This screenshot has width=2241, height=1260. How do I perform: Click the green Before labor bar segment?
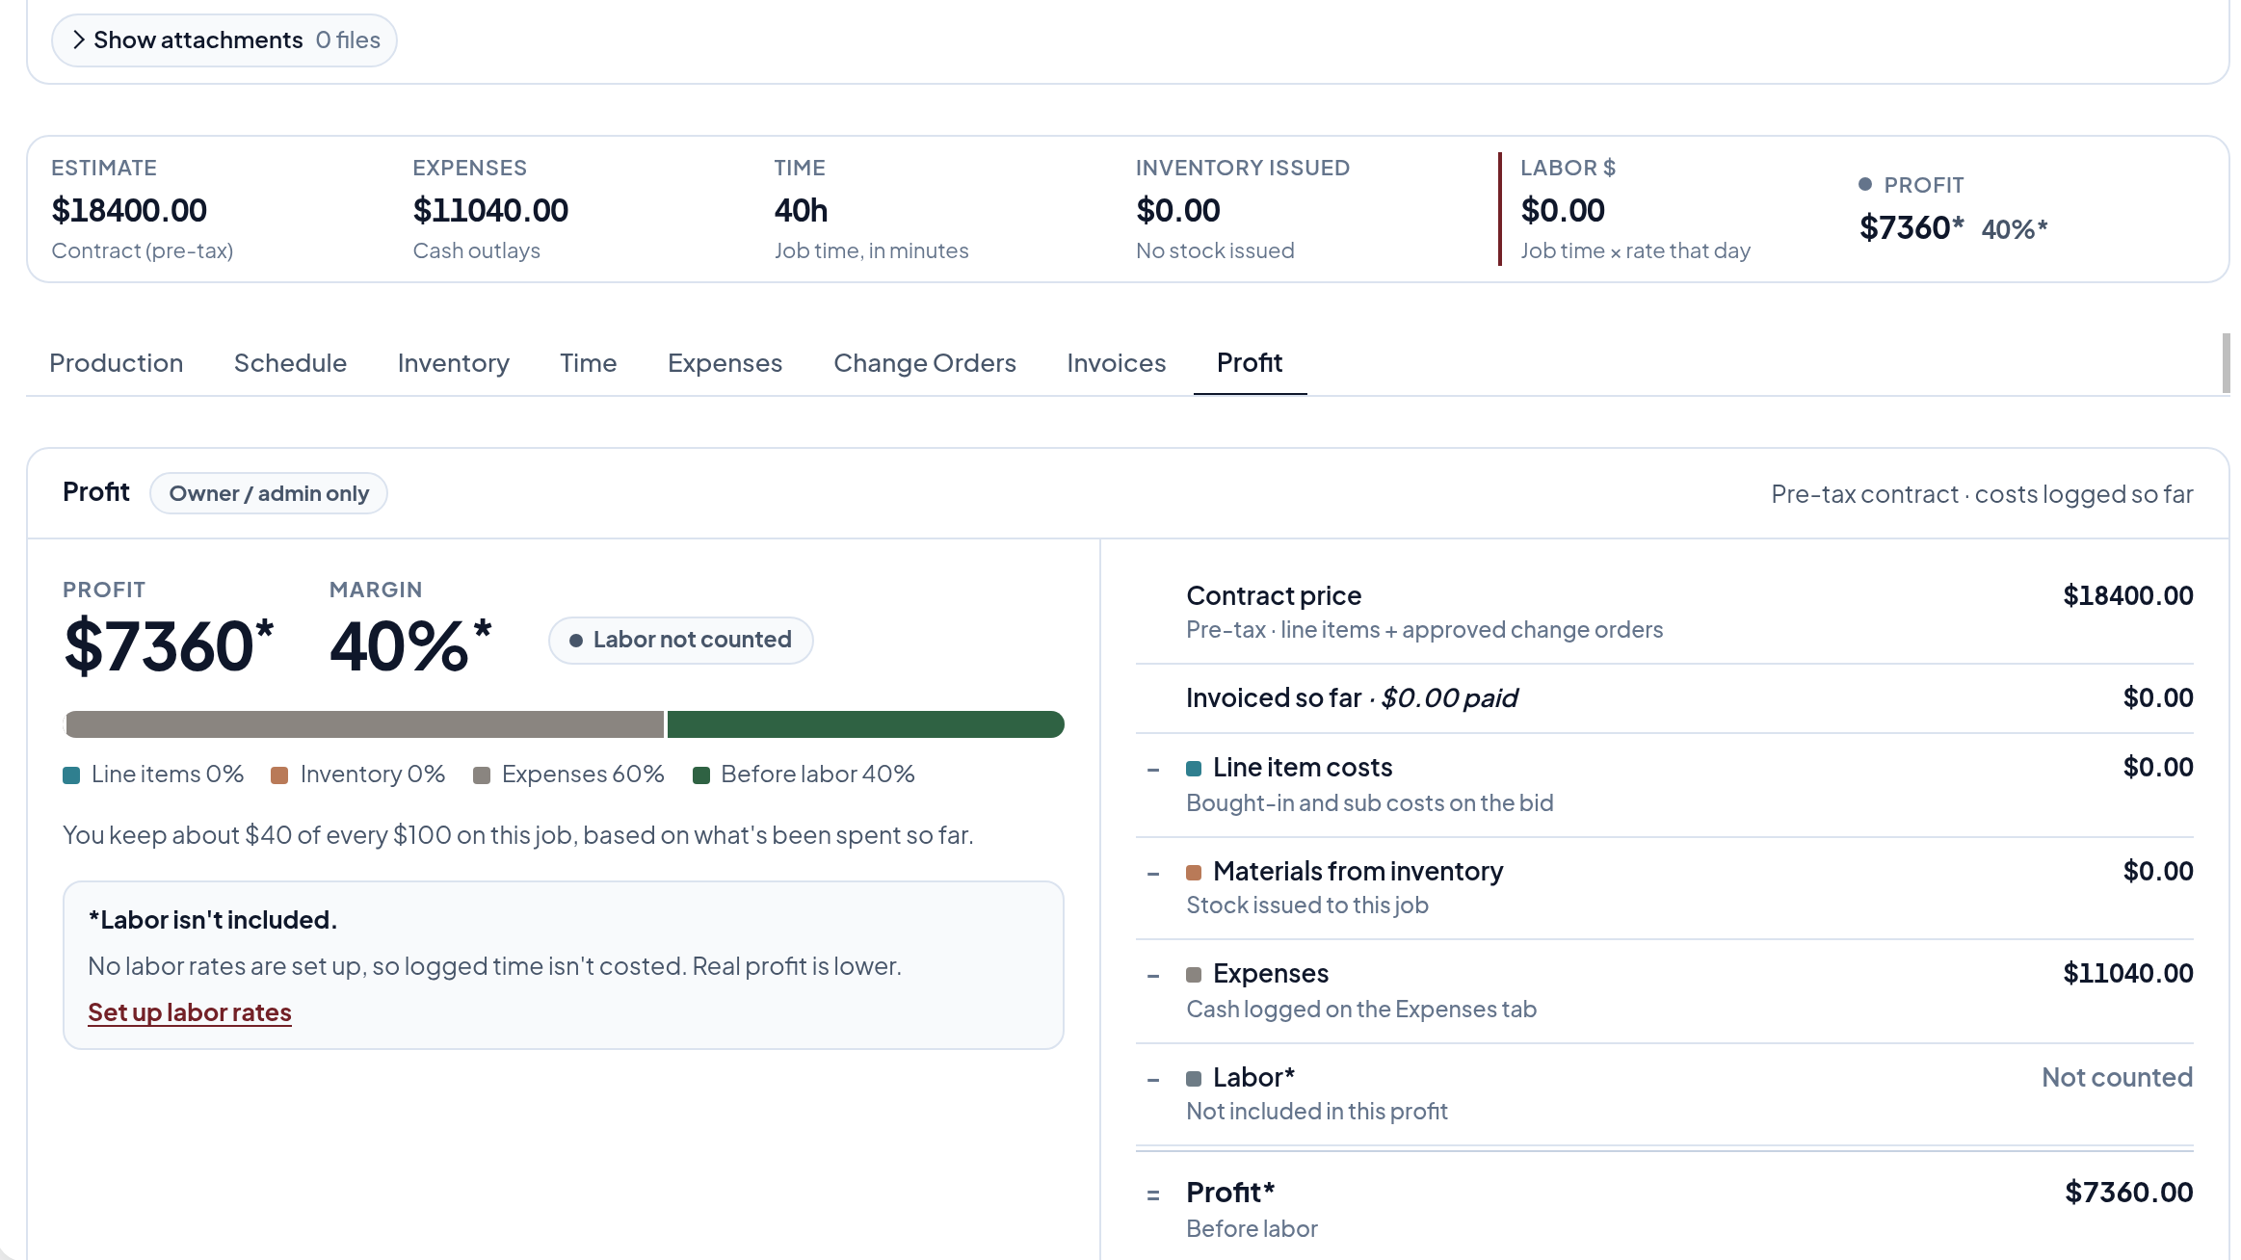[865, 724]
